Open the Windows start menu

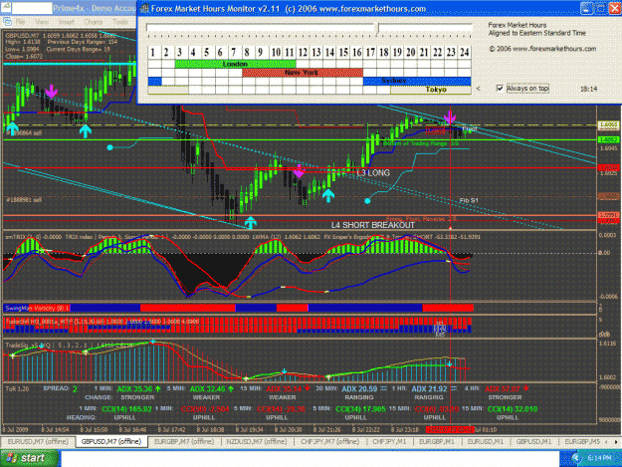[x=30, y=458]
